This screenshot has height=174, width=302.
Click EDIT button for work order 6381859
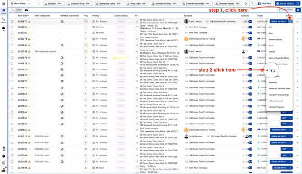pos(284,118)
